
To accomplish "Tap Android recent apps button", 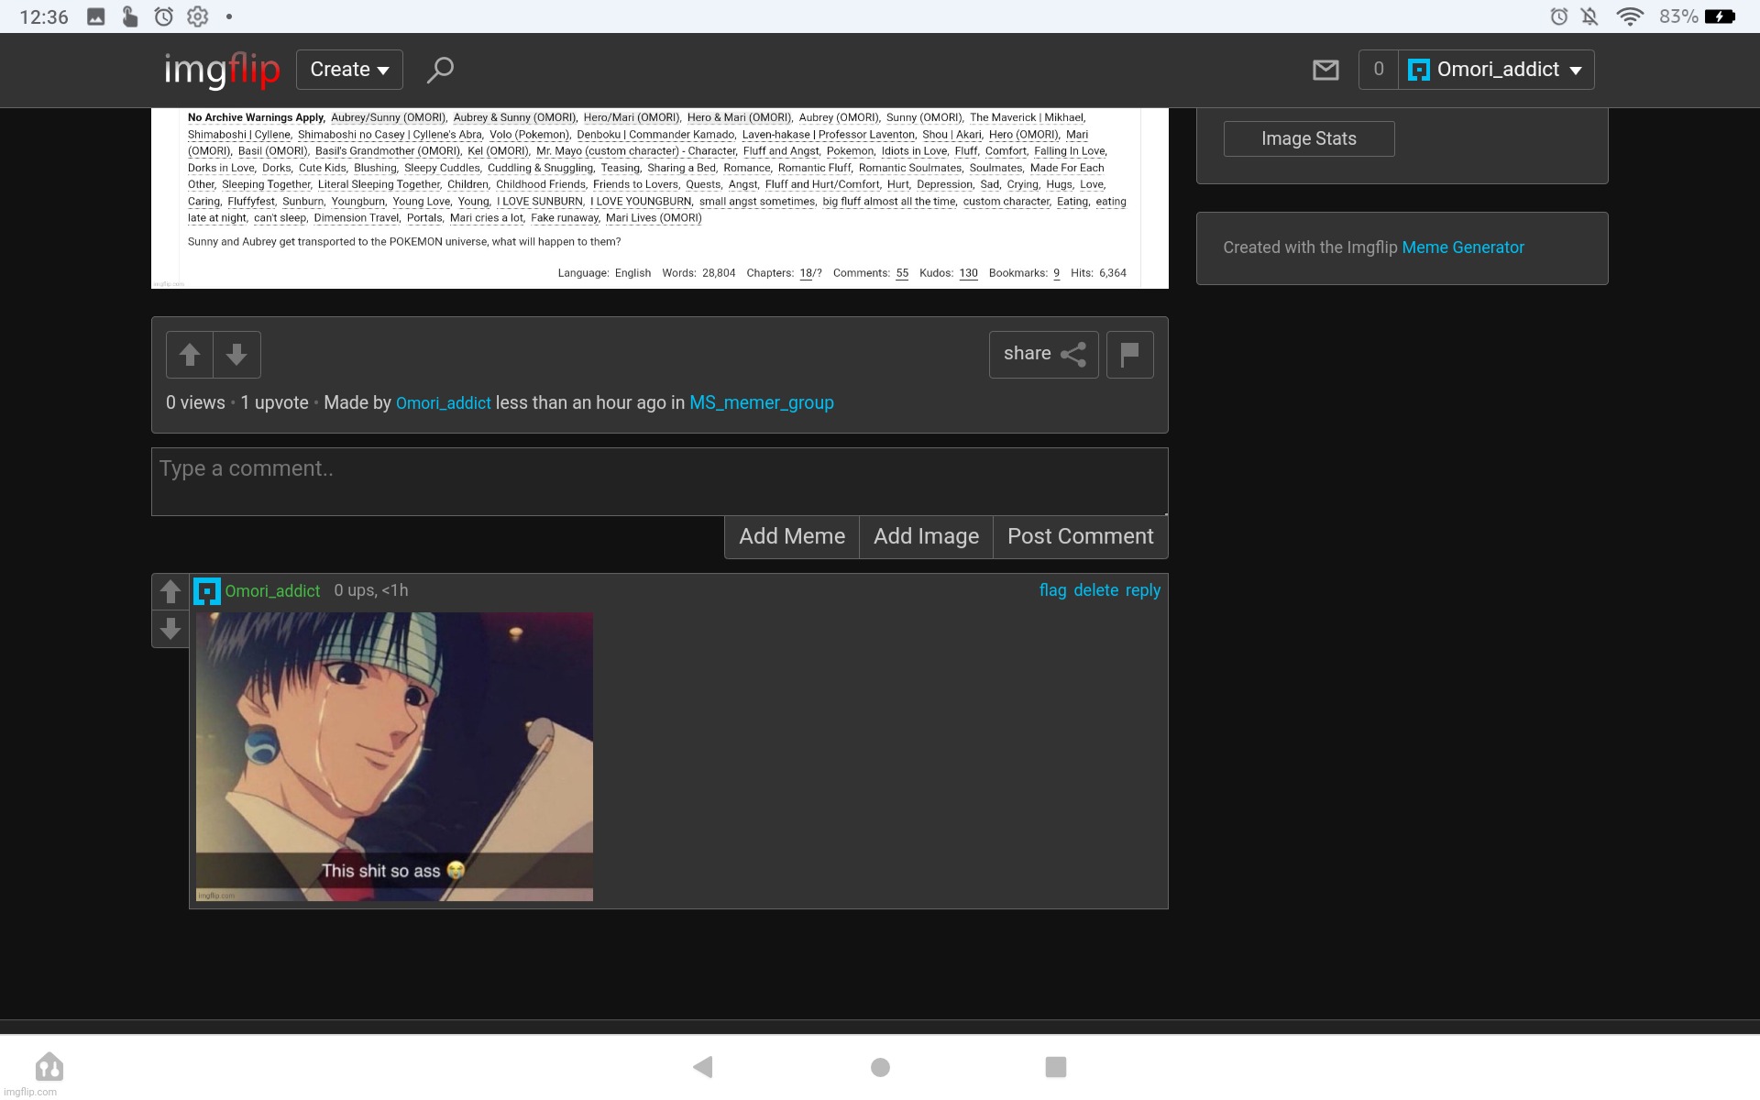I will pyautogui.click(x=1056, y=1067).
